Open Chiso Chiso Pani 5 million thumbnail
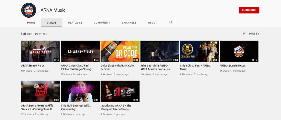Image resolution: width=281 pixels, height=120 pixels. tap(199, 51)
